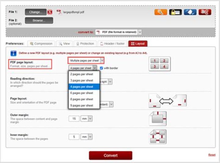This screenshot has width=220, height=163.
Task: Open the 'Multiple pages per sheet' dropdown
Action: tap(86, 61)
